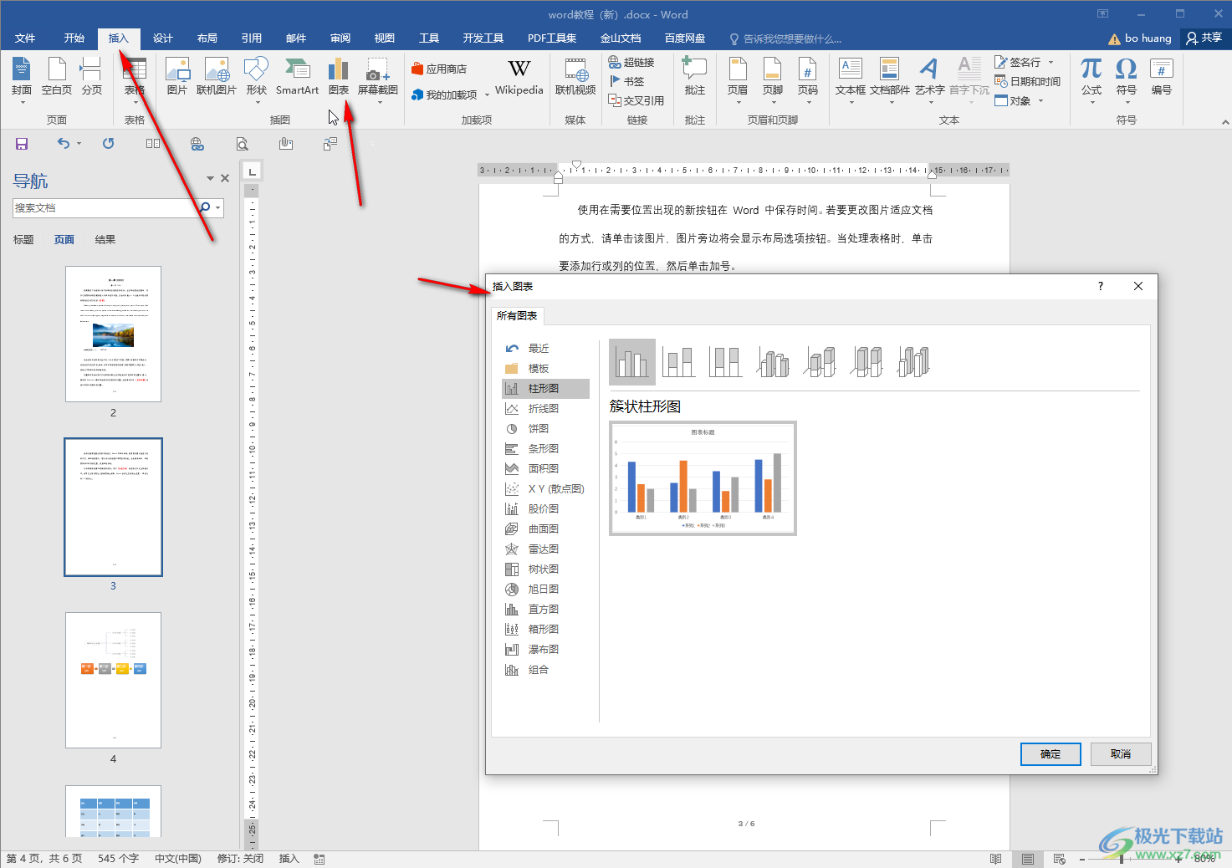Insert date and time (日期和时间)
The width and height of the screenshot is (1232, 868).
pos(1027,81)
